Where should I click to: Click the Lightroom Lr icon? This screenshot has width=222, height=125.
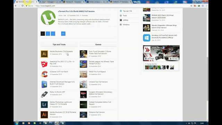pos(44,105)
